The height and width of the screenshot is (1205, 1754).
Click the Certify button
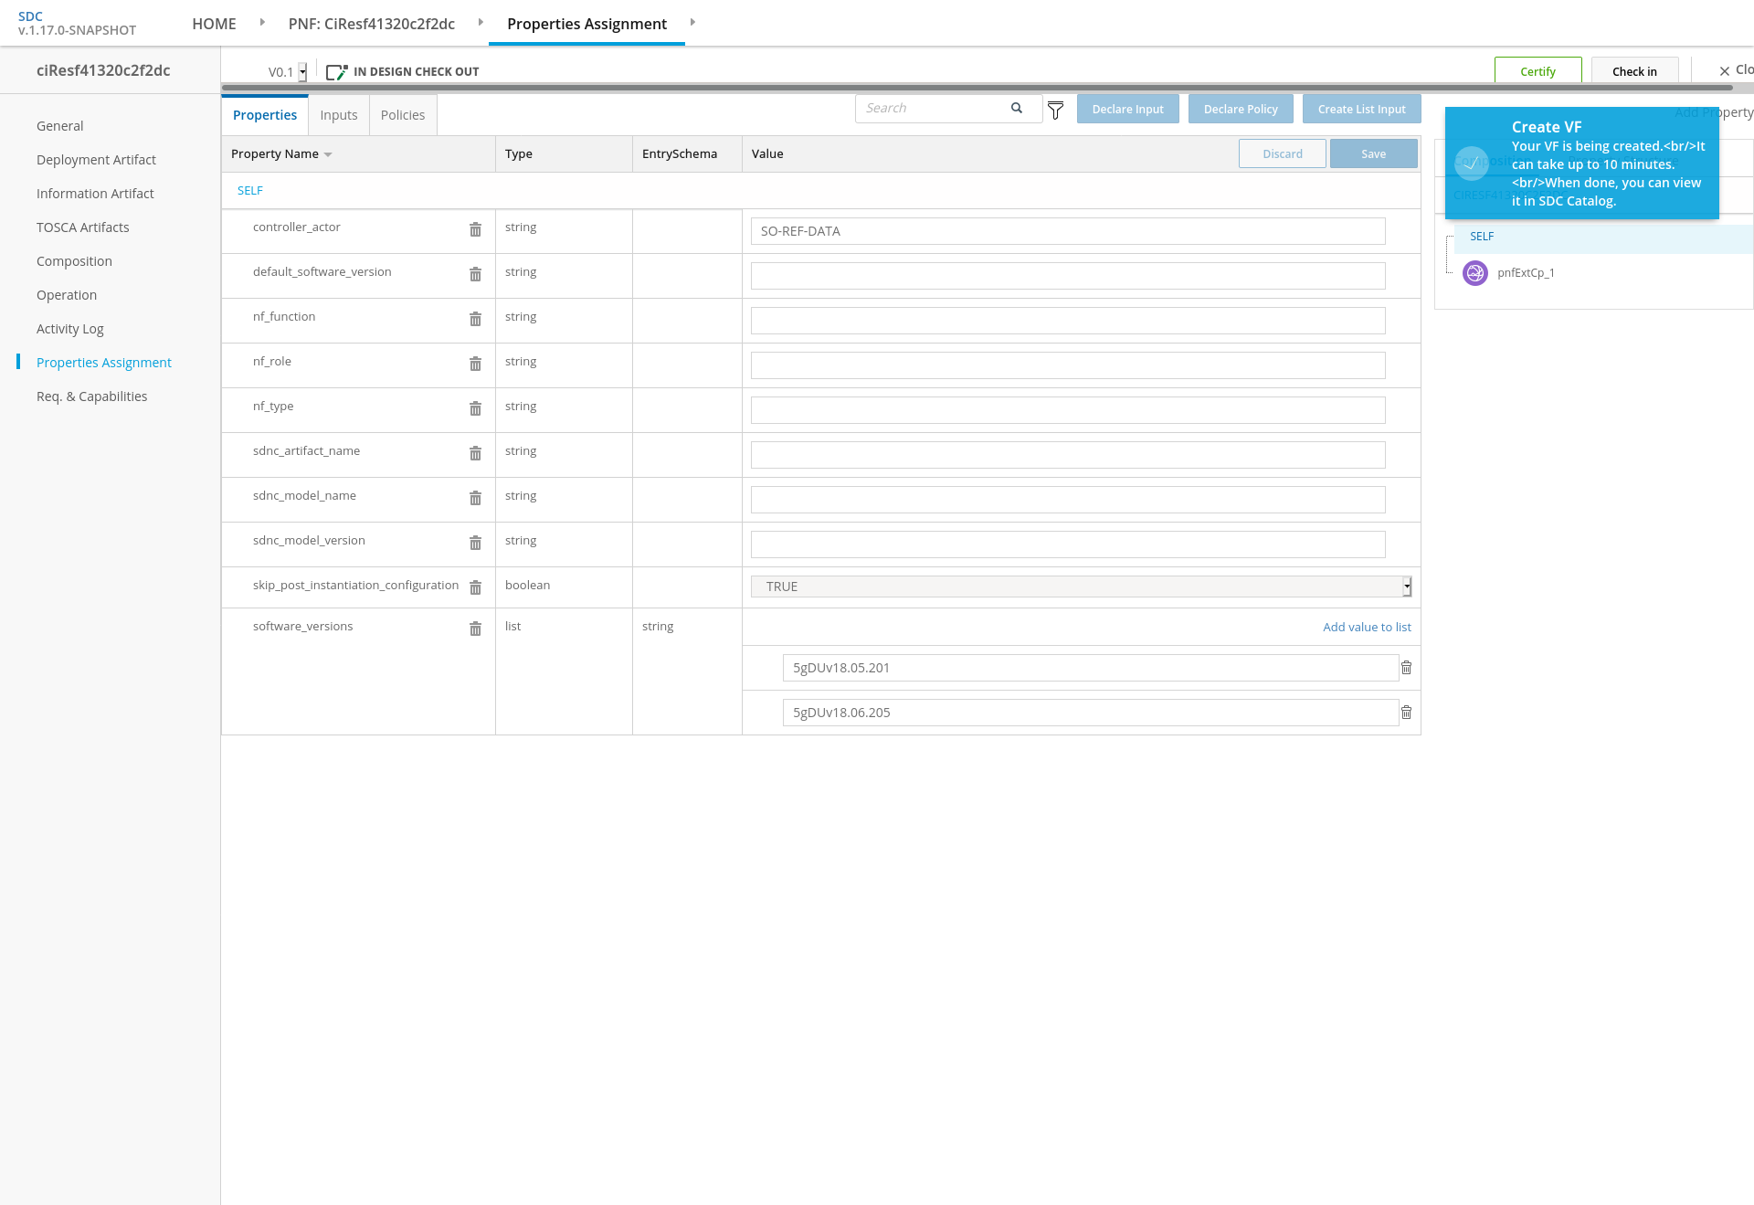tap(1537, 71)
